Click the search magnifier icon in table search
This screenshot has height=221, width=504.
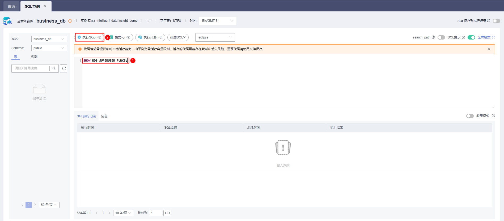(x=54, y=68)
